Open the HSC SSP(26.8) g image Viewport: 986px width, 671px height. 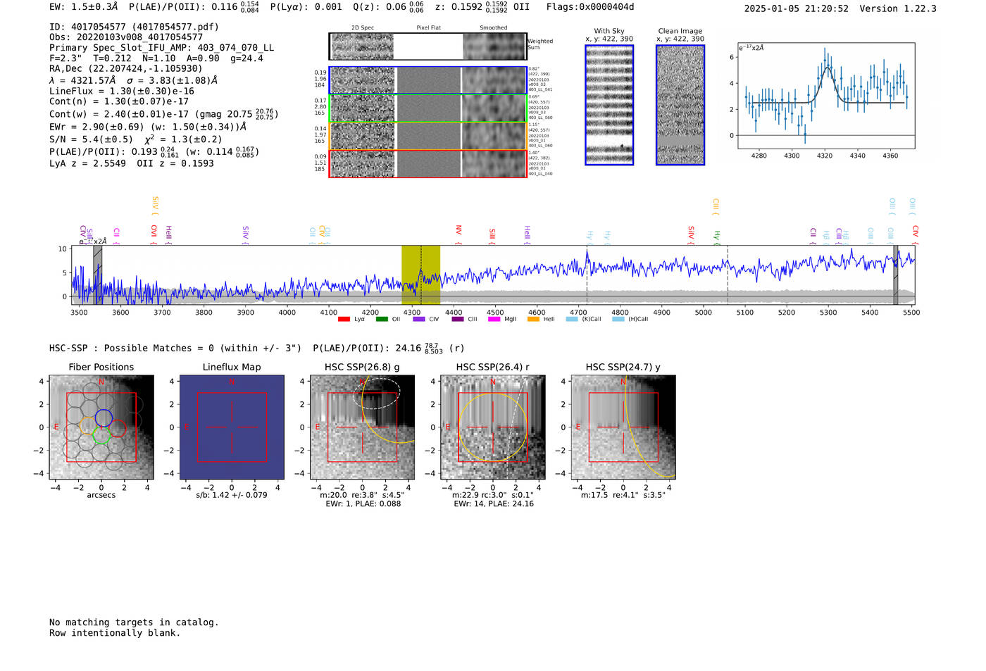click(x=363, y=427)
